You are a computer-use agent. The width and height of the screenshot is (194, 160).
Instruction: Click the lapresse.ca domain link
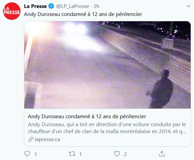(x=48, y=139)
